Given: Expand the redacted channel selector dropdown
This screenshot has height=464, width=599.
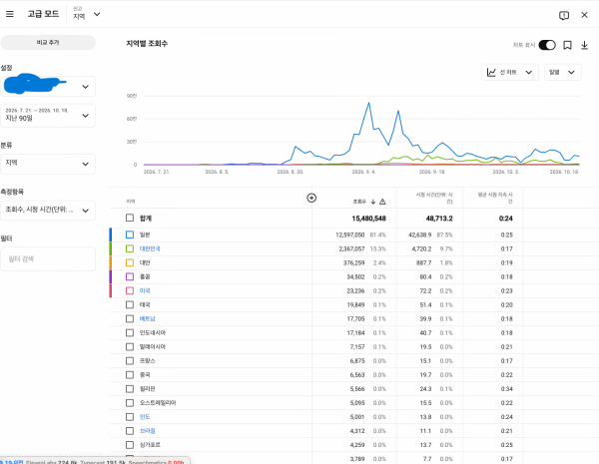Looking at the screenshot, I should tap(48, 86).
